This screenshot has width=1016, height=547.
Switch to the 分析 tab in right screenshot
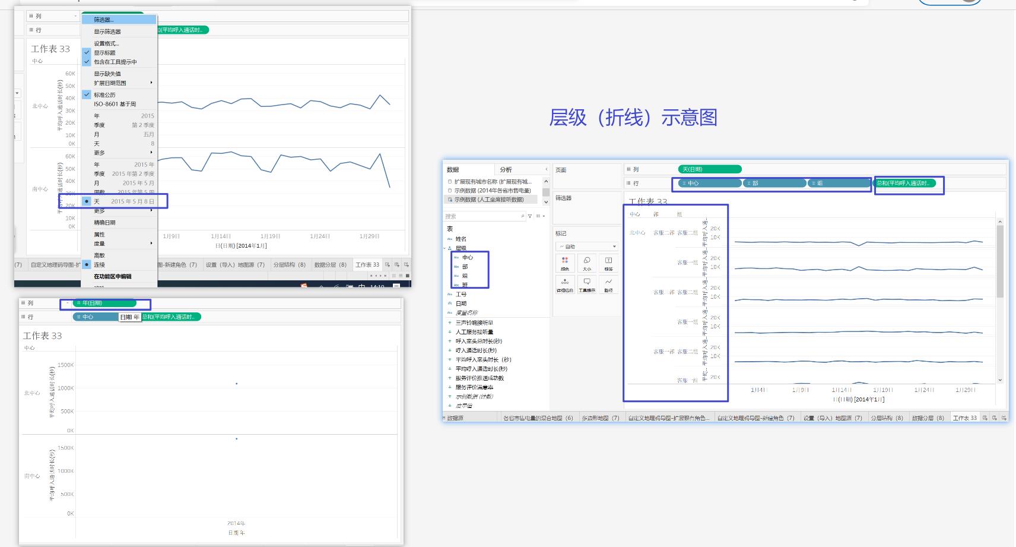tap(506, 169)
